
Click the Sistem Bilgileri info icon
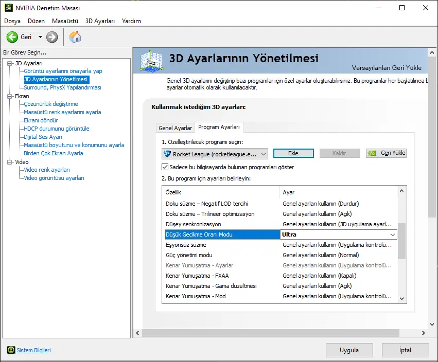(x=11, y=350)
